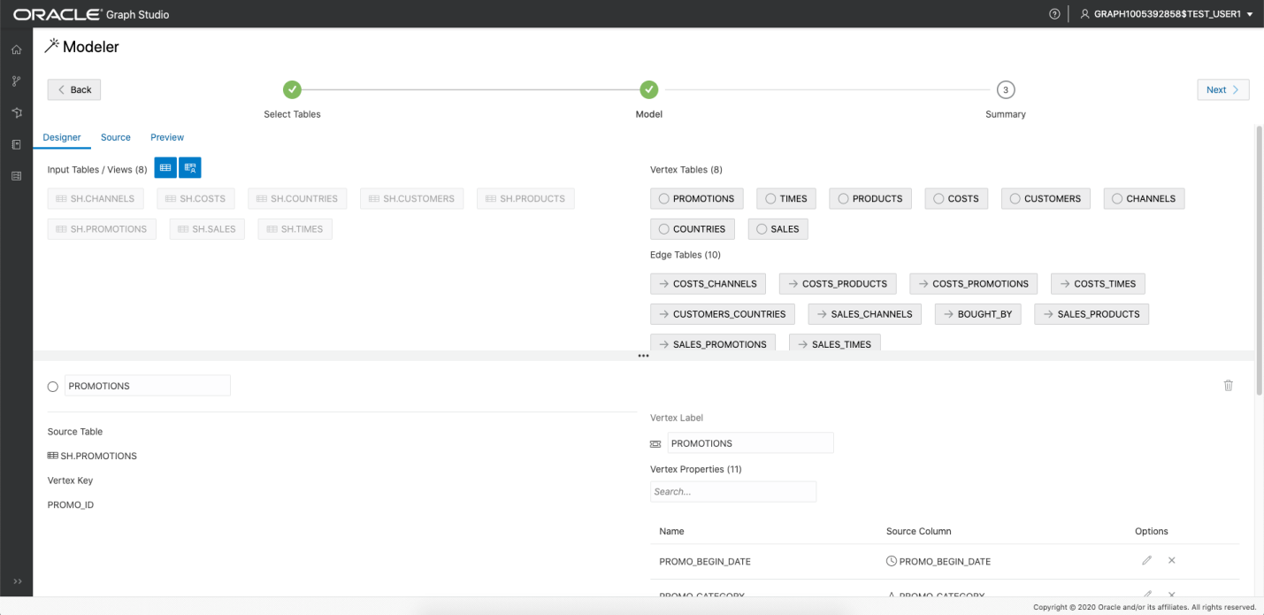The image size is (1264, 615).
Task: Edit the PROMO_BEGIN_DATE property pencil icon
Action: (1147, 560)
